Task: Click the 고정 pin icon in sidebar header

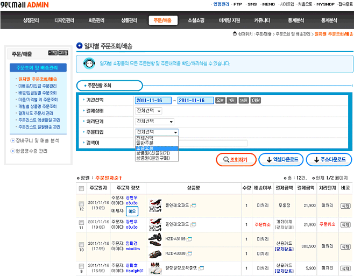Action: [53, 53]
